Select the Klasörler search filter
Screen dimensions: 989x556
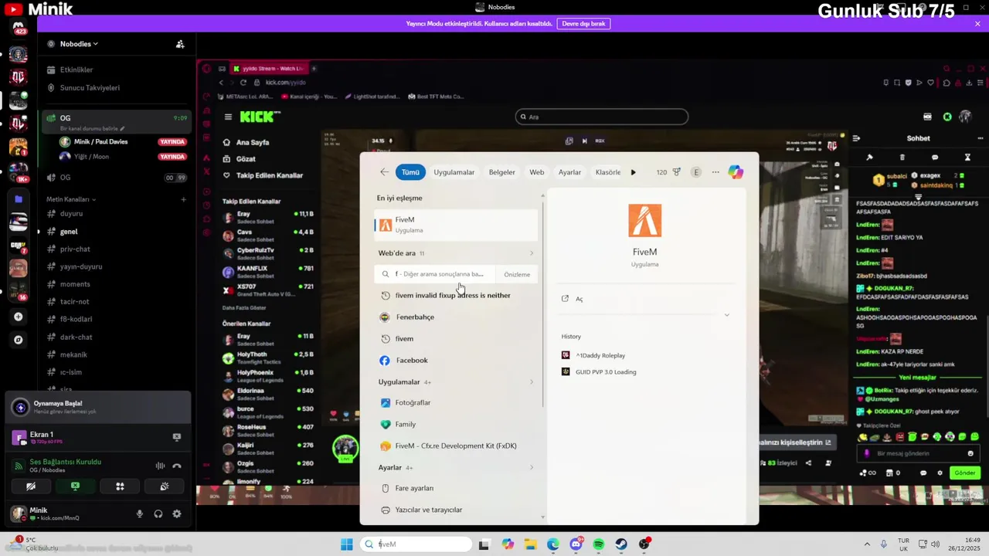(x=608, y=172)
